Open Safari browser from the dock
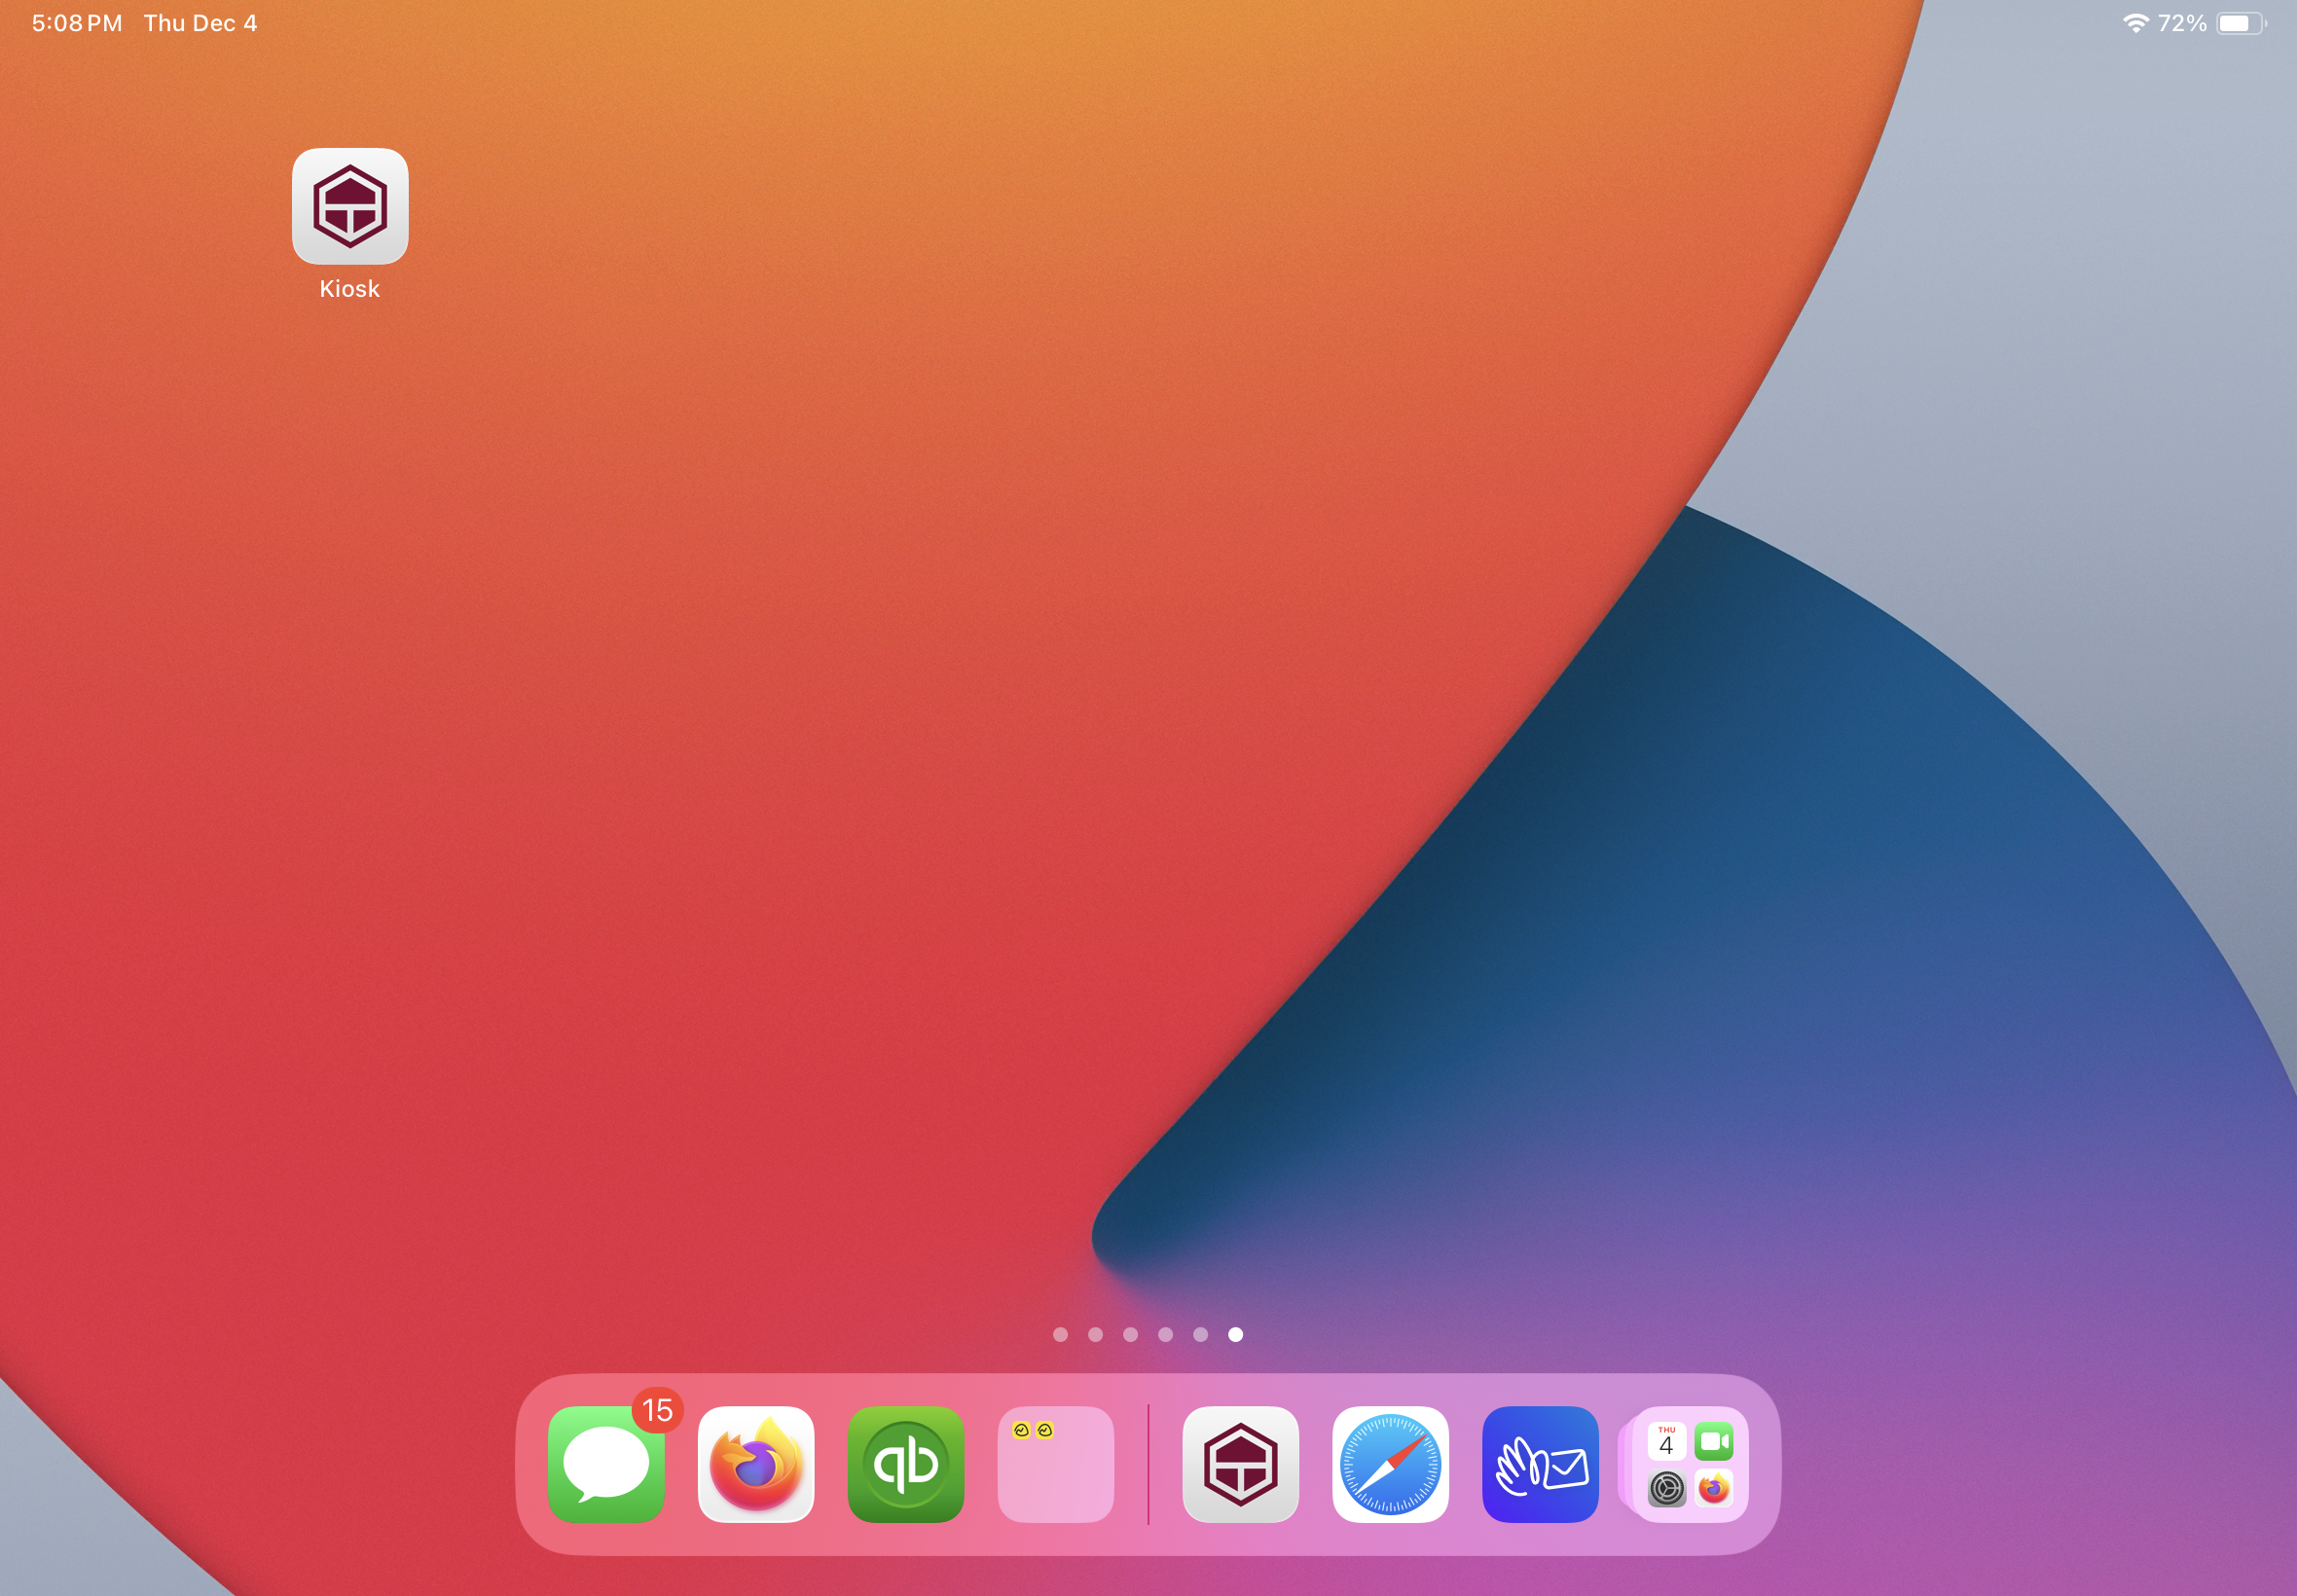2297x1596 pixels. pos(1390,1464)
